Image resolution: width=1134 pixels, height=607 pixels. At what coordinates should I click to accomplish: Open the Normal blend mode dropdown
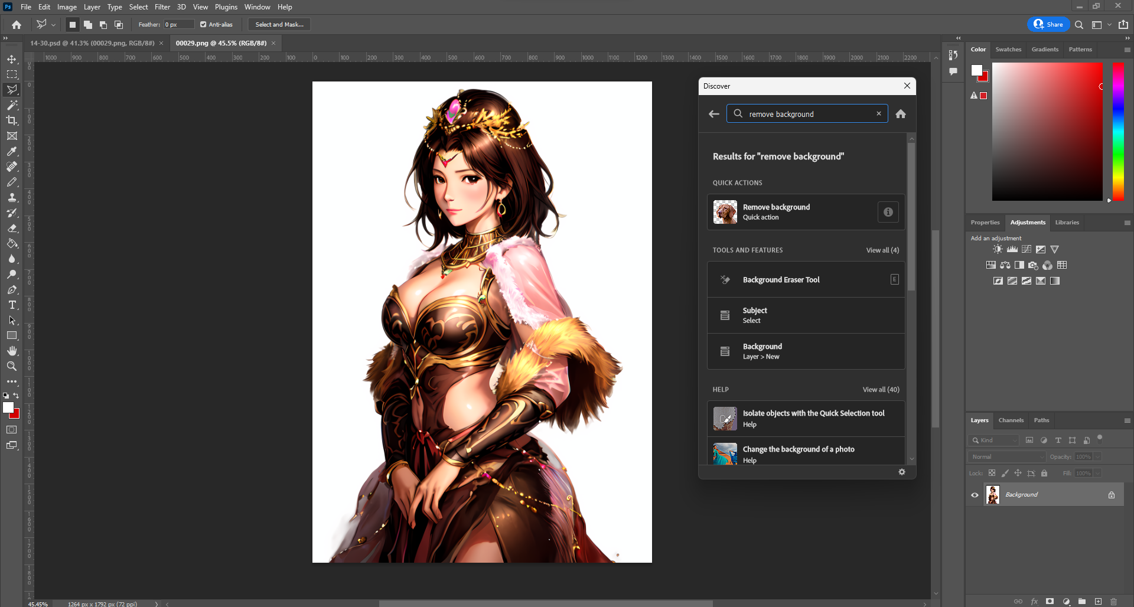tap(1007, 456)
